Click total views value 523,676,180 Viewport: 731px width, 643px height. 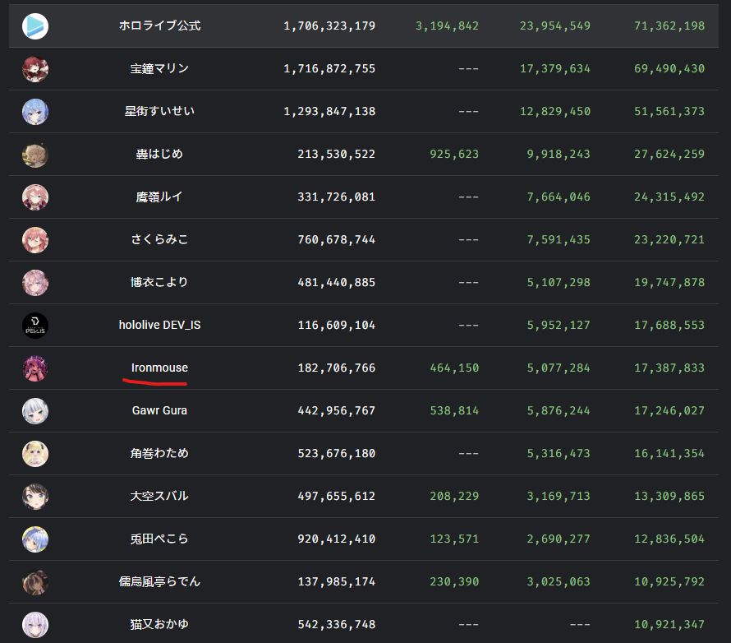coord(337,454)
